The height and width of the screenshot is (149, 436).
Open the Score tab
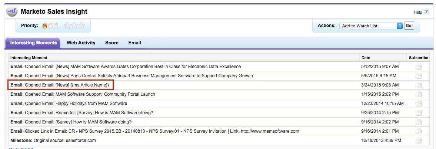coord(112,43)
